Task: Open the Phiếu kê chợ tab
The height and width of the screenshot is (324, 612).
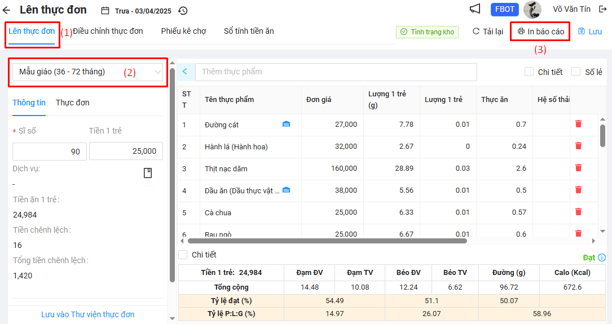Action: (183, 31)
